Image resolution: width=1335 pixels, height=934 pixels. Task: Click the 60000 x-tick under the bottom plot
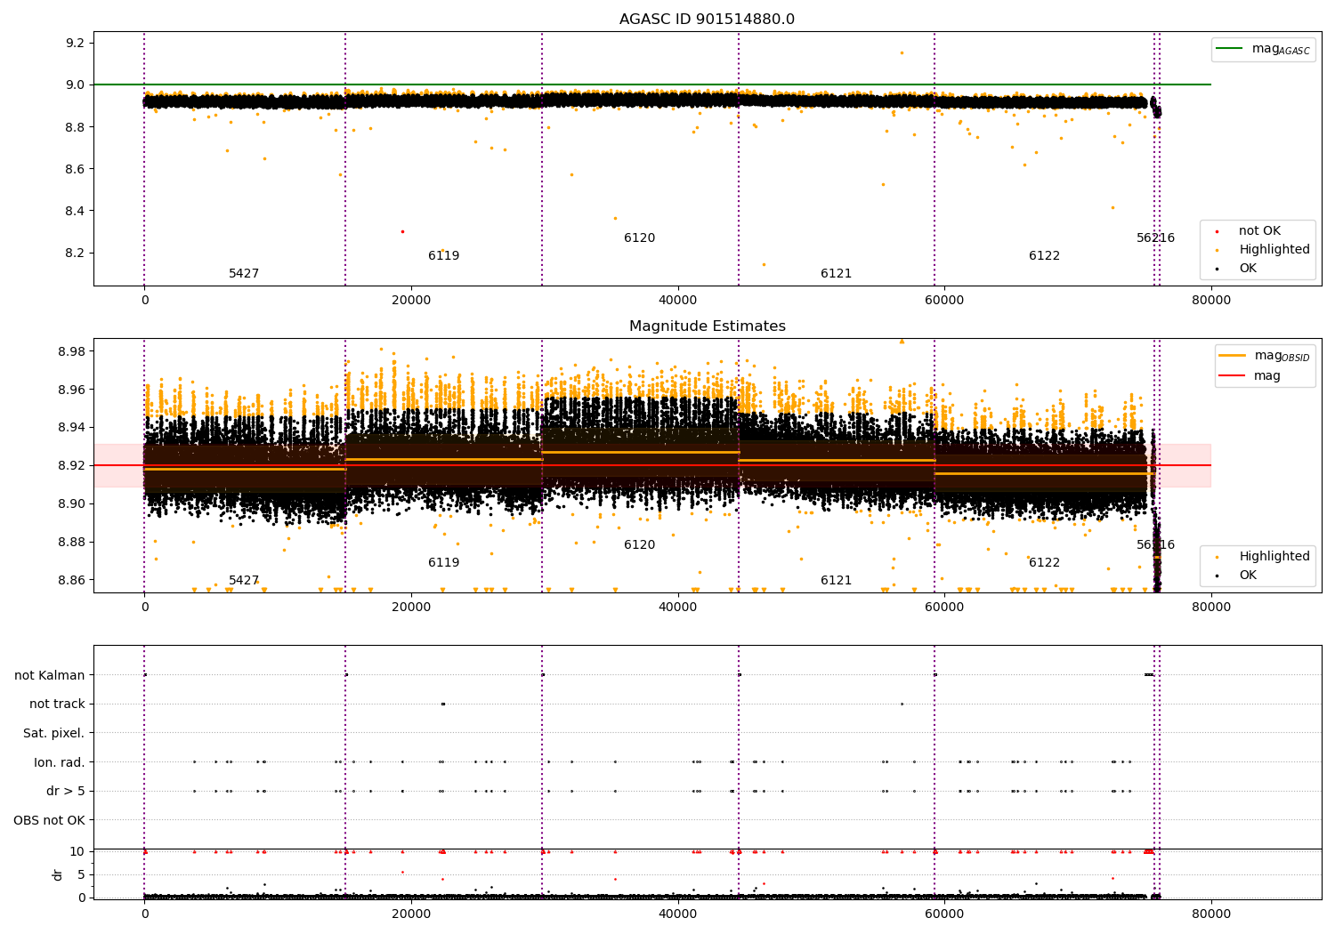(944, 913)
